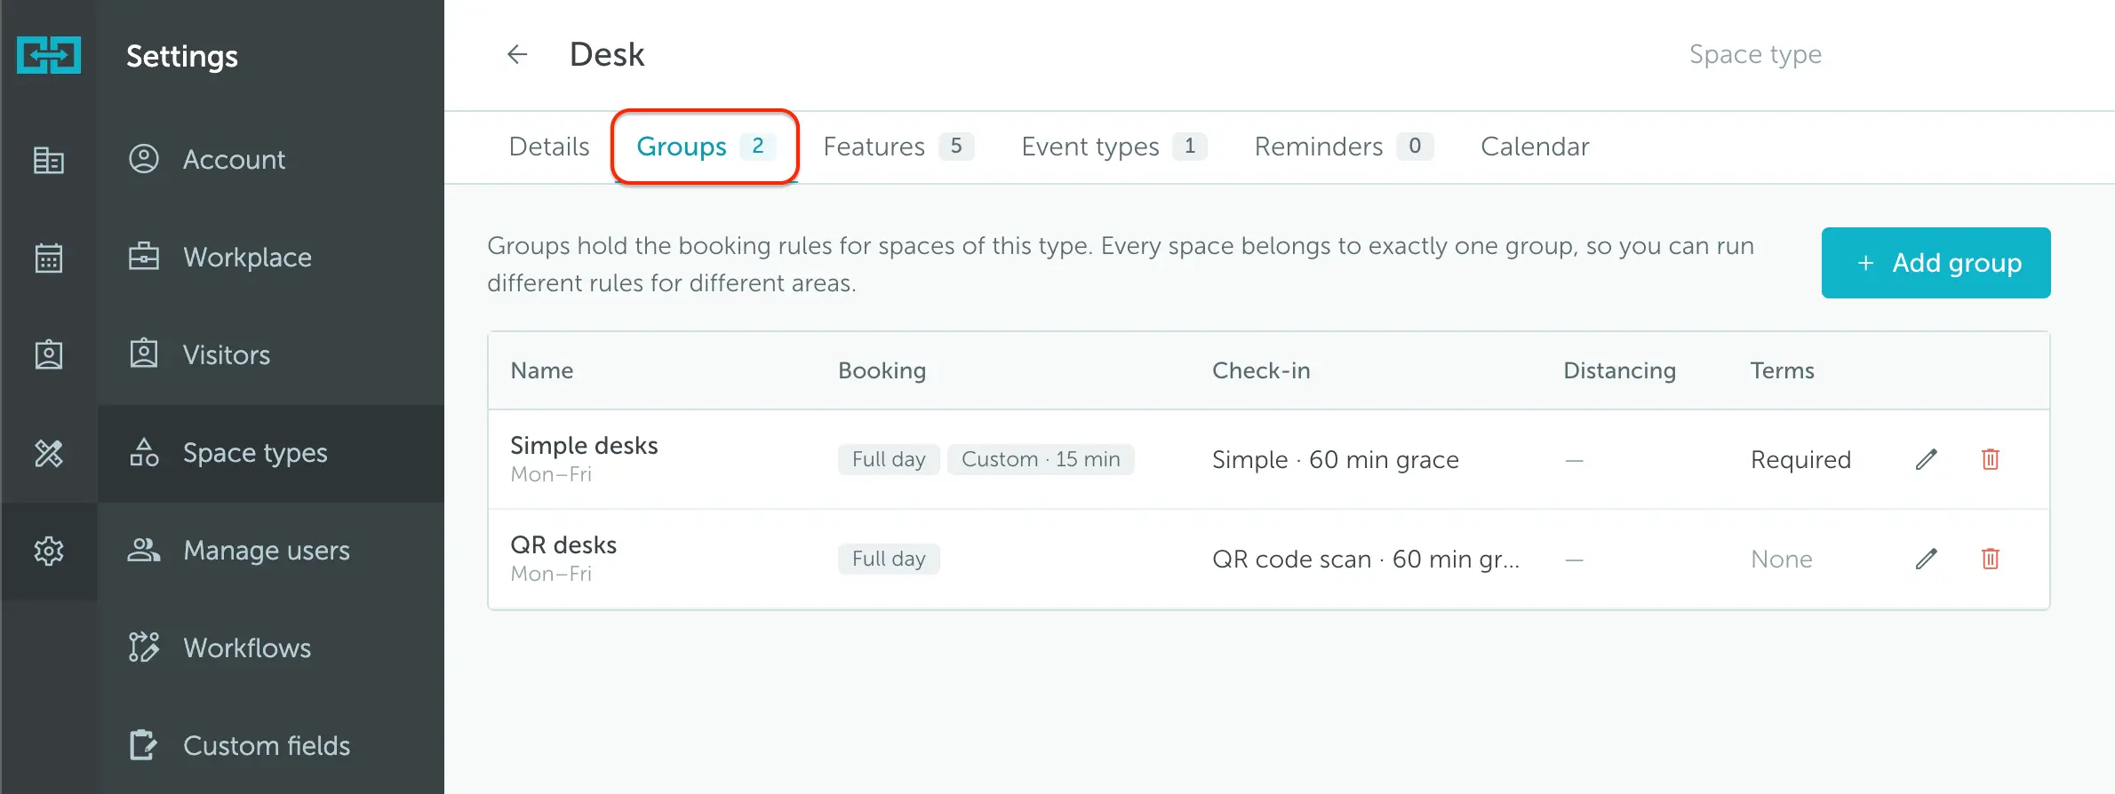
Task: Select the Groups tab
Action: (x=706, y=147)
